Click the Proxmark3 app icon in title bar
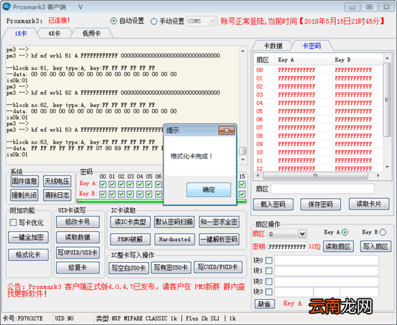This screenshot has width=397, height=325. click(7, 7)
